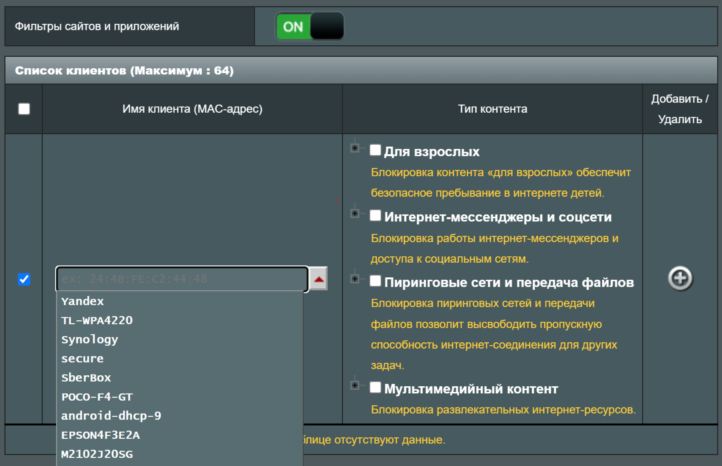Enable the 'Для взрослых' content checkbox
722x466 pixels.
click(375, 150)
